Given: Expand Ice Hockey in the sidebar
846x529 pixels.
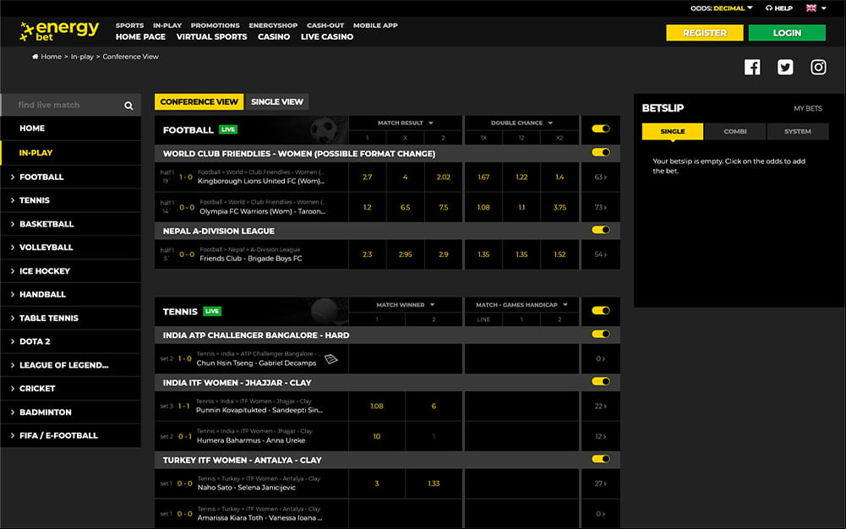Looking at the screenshot, I should coord(71,270).
